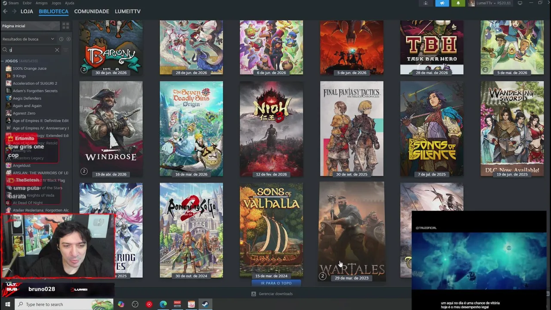Click the library search field

(31, 50)
